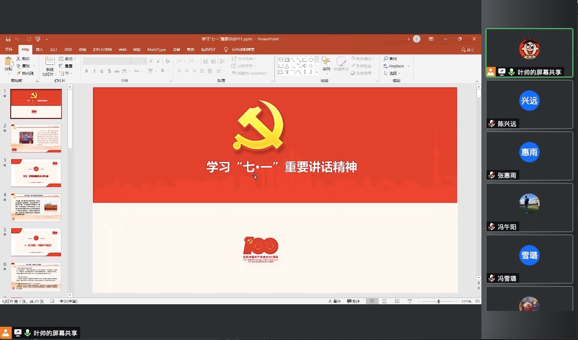Switch to Reading view in the status bar

tap(397, 301)
